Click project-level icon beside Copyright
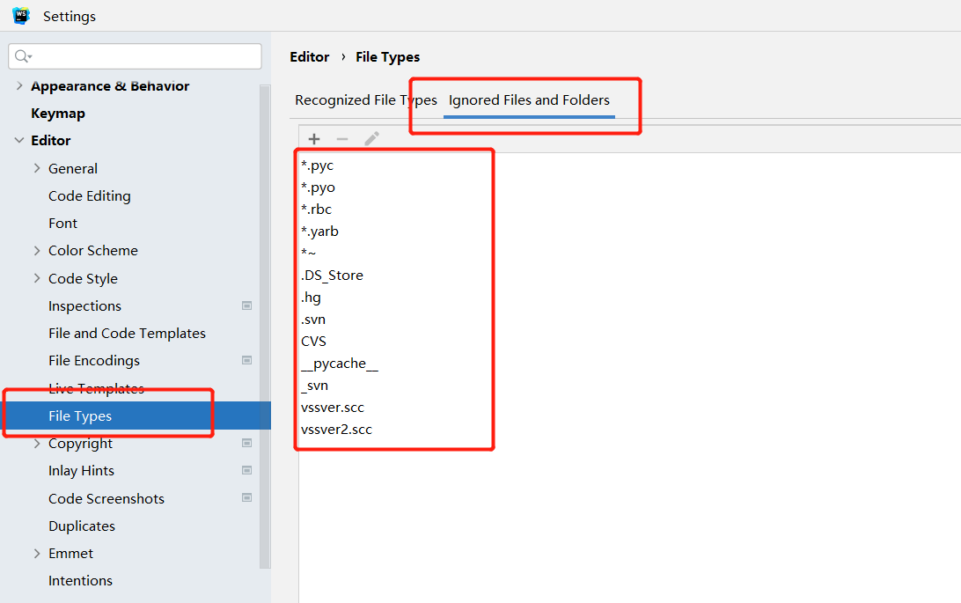Viewport: 961px width, 603px height. click(x=247, y=443)
